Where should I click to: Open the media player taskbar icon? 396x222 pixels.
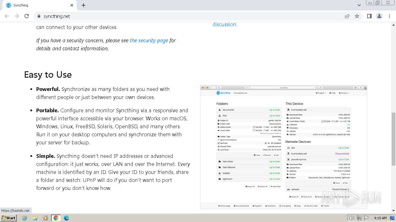tap(45, 218)
